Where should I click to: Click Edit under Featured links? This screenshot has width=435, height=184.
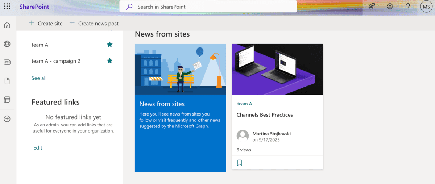coord(38,147)
